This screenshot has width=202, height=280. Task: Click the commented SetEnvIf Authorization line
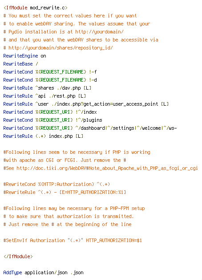click(x=73, y=240)
